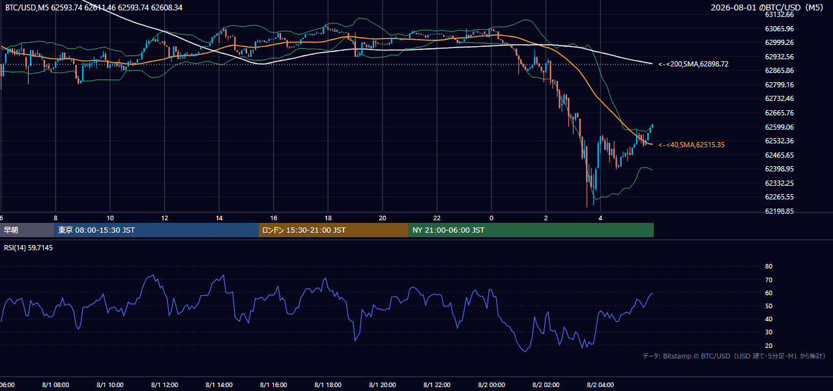
Task: Click price axis label 63132.66
Action: tap(779, 14)
